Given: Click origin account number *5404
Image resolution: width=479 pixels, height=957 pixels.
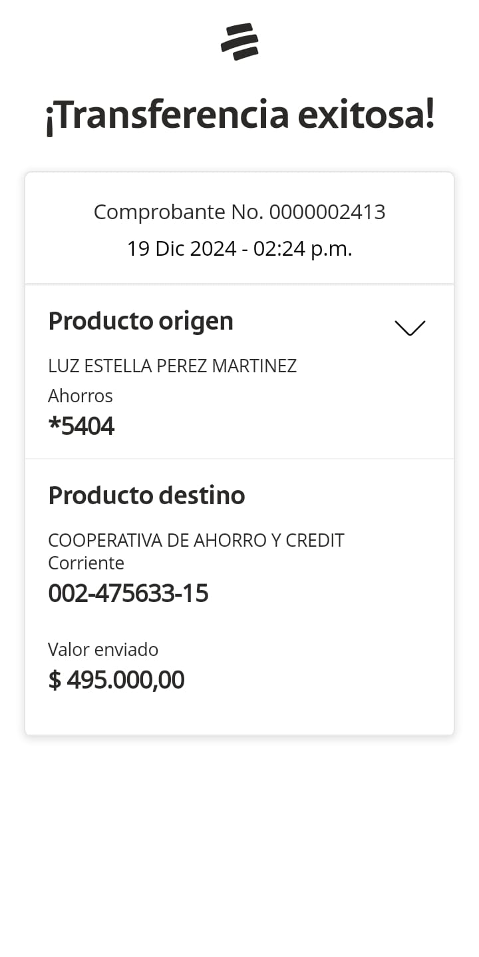Looking at the screenshot, I should click(x=81, y=426).
